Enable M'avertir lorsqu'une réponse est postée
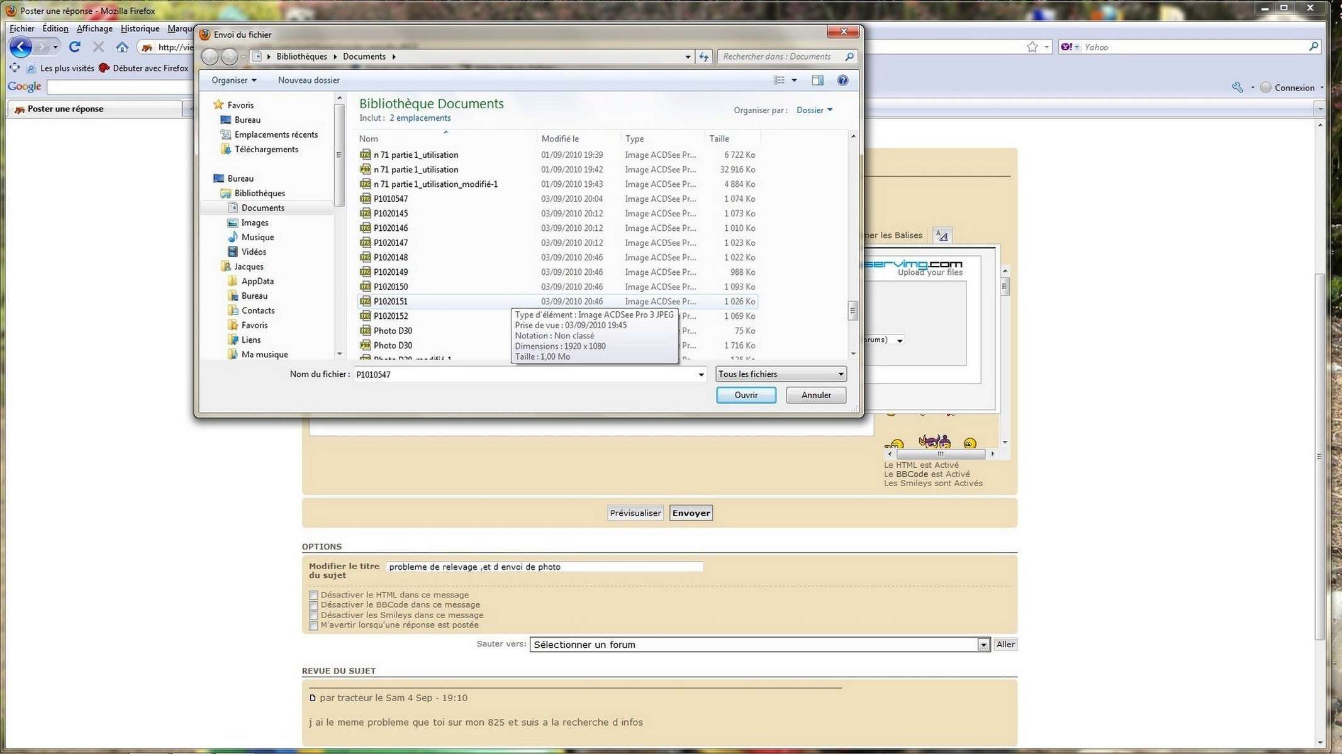This screenshot has width=1342, height=754. pyautogui.click(x=313, y=625)
